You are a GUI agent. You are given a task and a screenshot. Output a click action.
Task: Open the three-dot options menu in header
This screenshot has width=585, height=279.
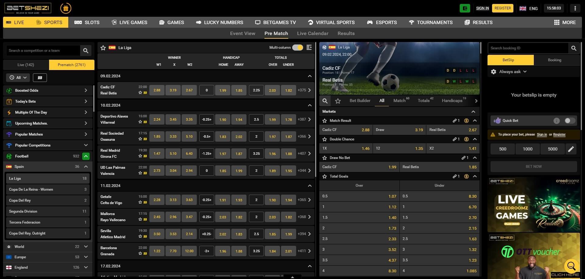[575, 8]
